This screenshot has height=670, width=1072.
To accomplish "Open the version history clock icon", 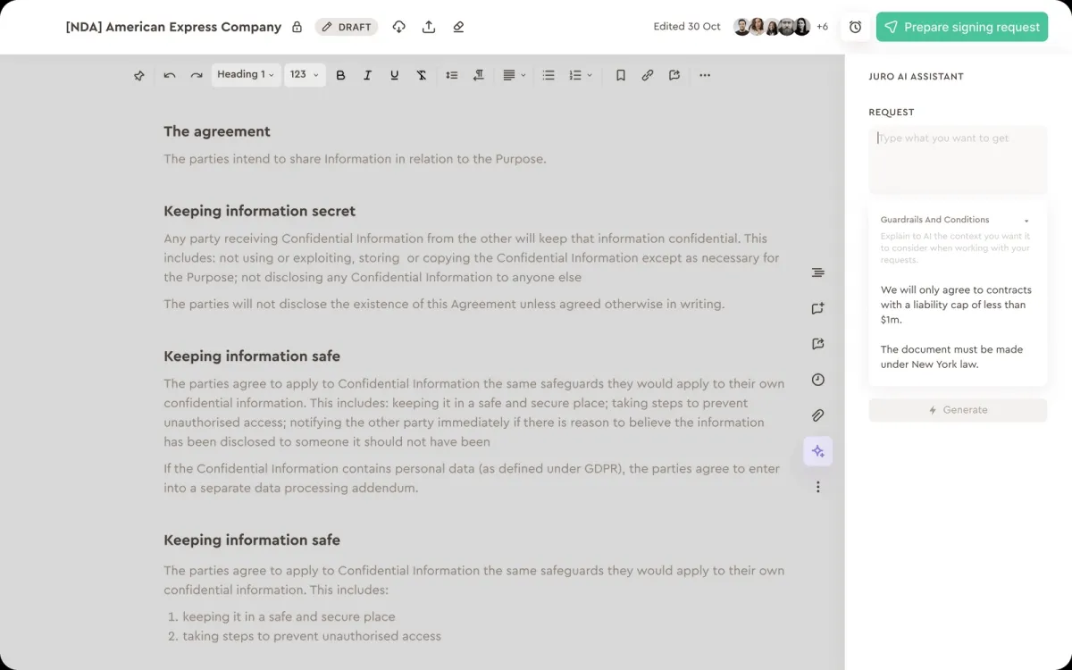I will click(x=817, y=380).
